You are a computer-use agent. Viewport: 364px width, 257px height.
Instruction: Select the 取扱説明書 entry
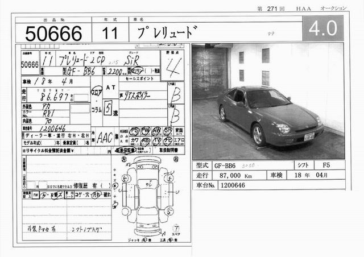point(169,150)
